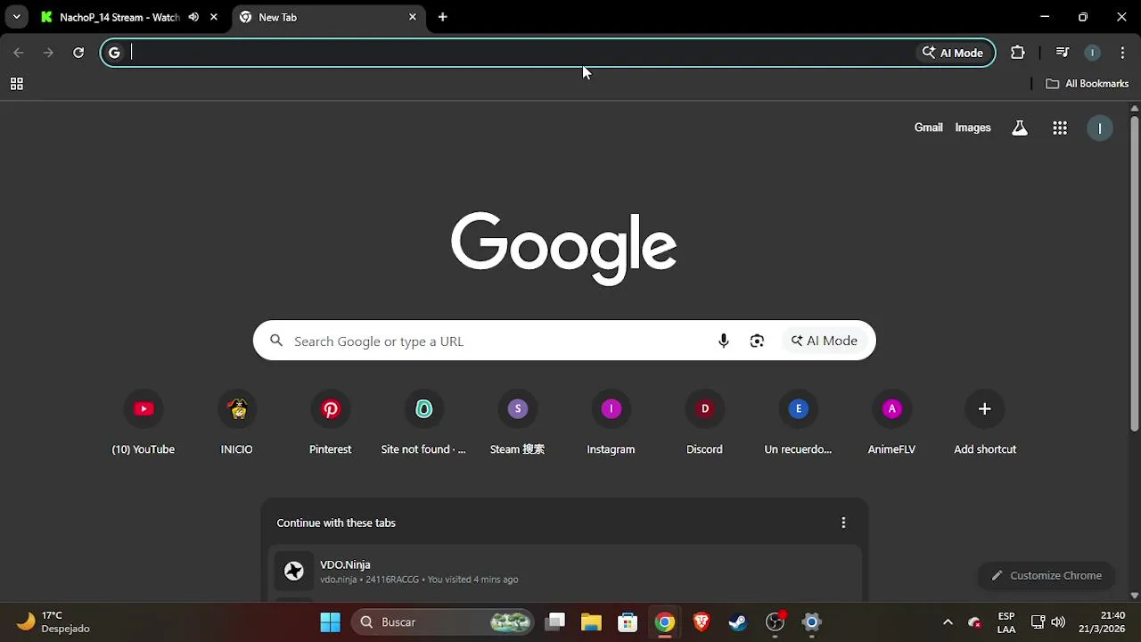This screenshot has width=1141, height=642.
Task: Start a voice search with the microphone
Action: pos(724,341)
